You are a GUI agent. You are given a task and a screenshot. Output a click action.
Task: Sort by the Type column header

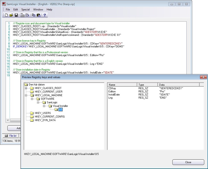147,85
